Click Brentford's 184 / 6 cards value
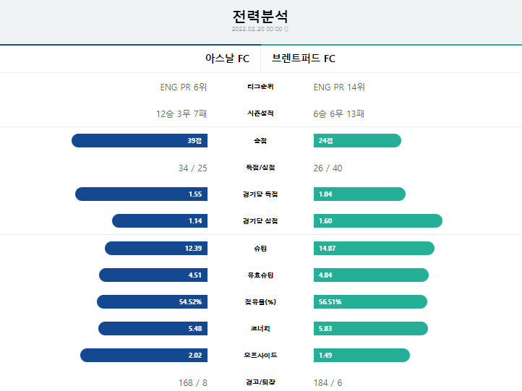Image resolution: width=522 pixels, height=391 pixels. [328, 382]
